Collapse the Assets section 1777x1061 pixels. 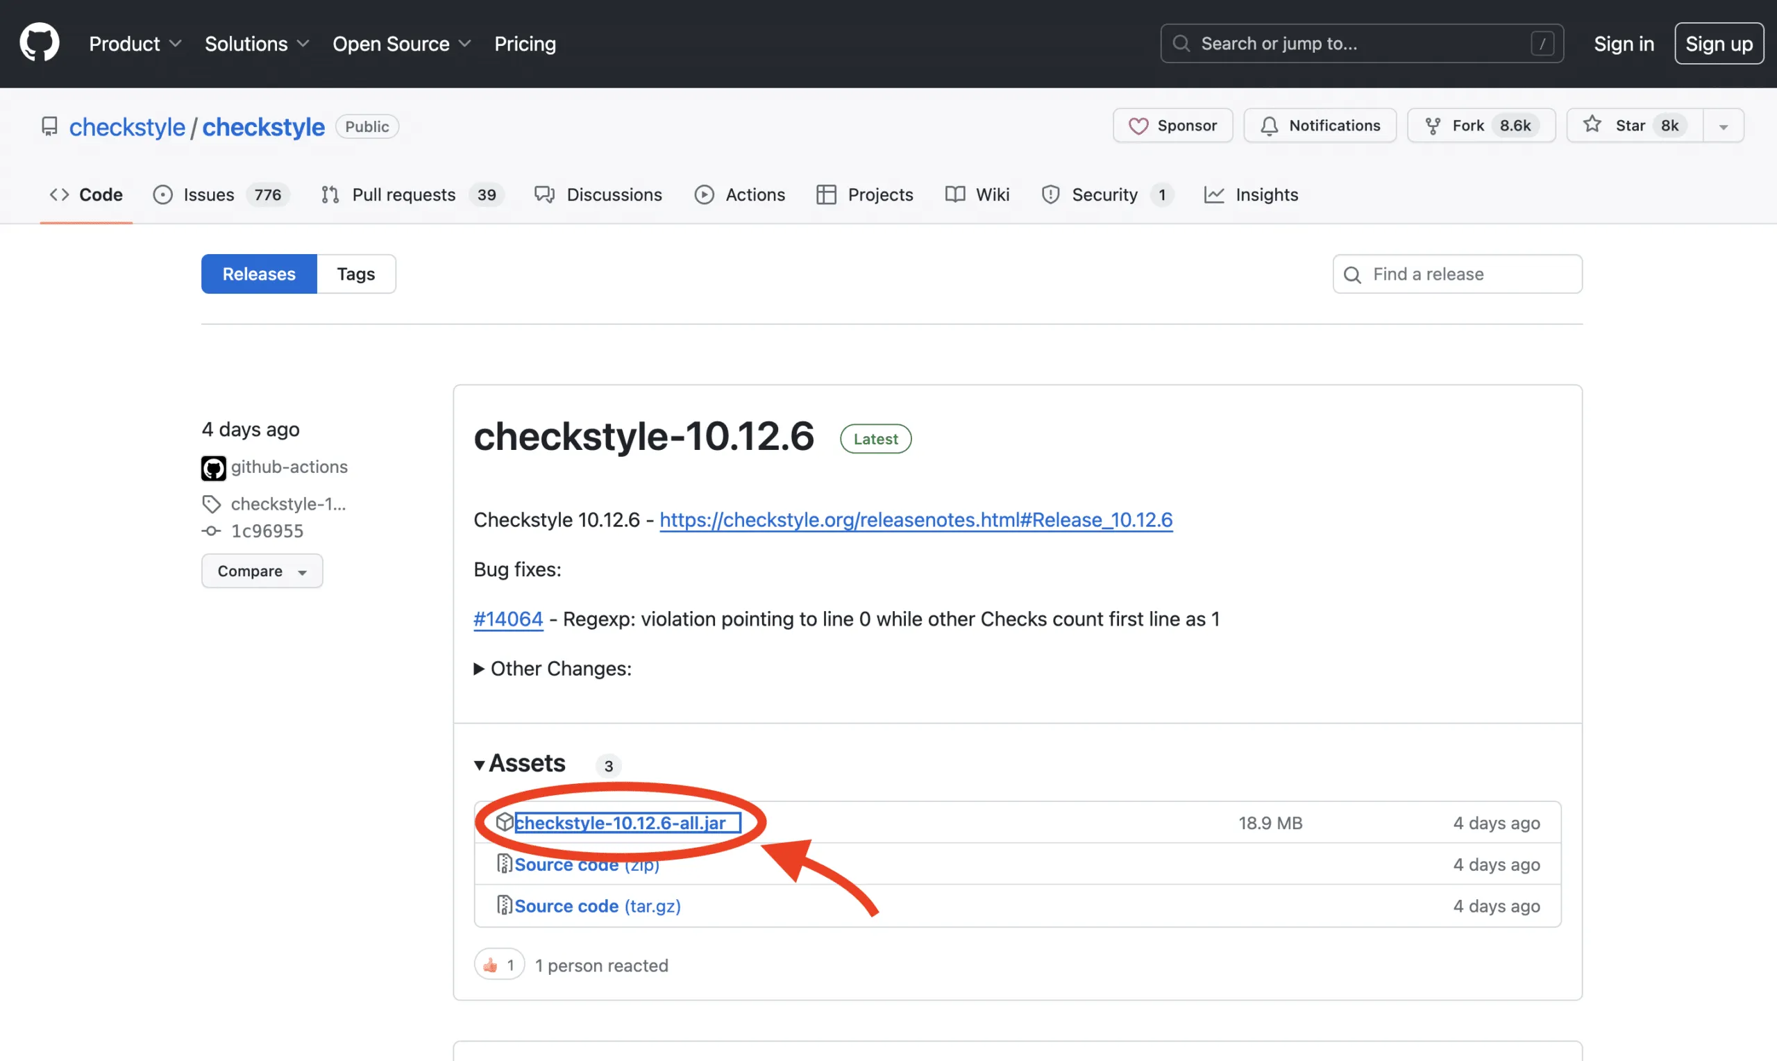(520, 764)
